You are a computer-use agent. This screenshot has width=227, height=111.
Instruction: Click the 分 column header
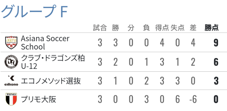pos(131,28)
